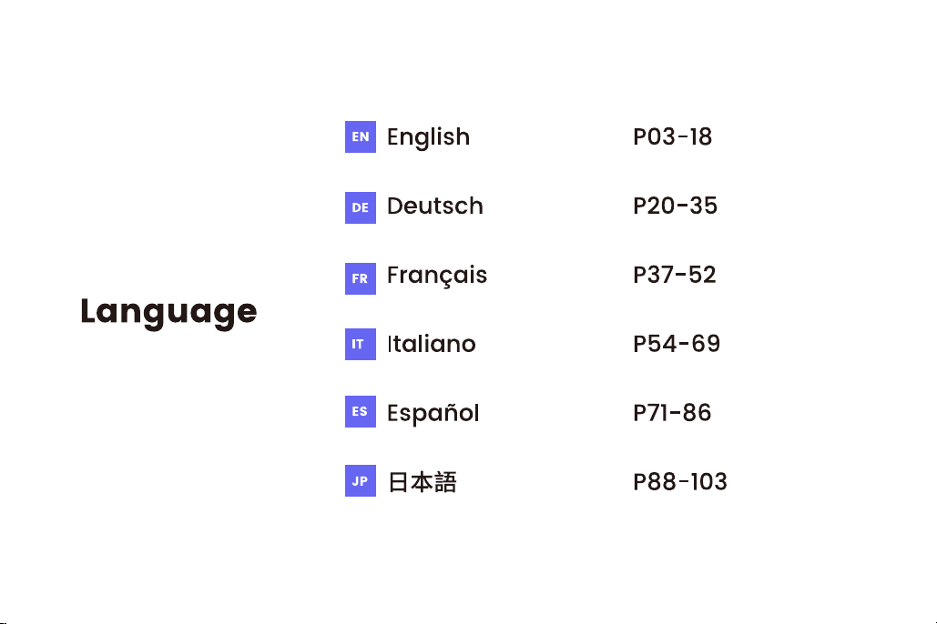Jump to pages P37-52
Viewport: 937px width, 624px height.
675,275
